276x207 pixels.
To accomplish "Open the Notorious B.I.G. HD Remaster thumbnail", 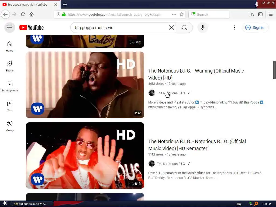I will point(85,156).
